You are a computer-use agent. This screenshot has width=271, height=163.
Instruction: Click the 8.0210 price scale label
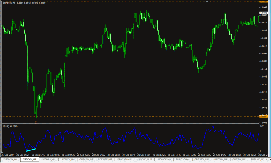[x=264, y=92]
